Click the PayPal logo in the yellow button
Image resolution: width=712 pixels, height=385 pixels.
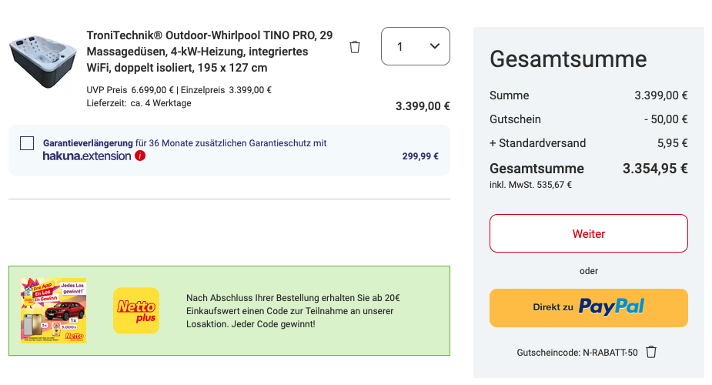pos(611,307)
